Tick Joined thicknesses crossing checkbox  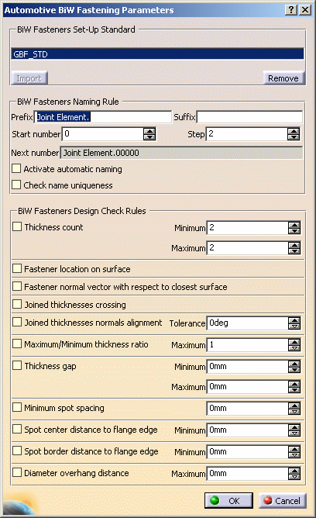tap(17, 304)
